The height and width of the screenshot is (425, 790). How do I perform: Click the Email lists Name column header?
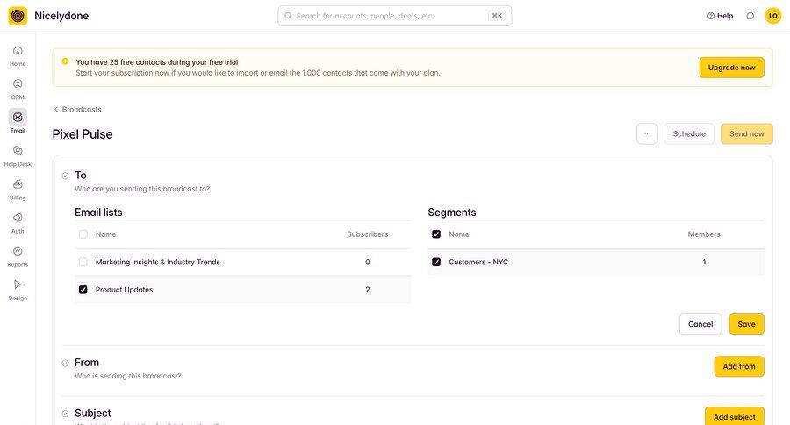[x=106, y=234]
